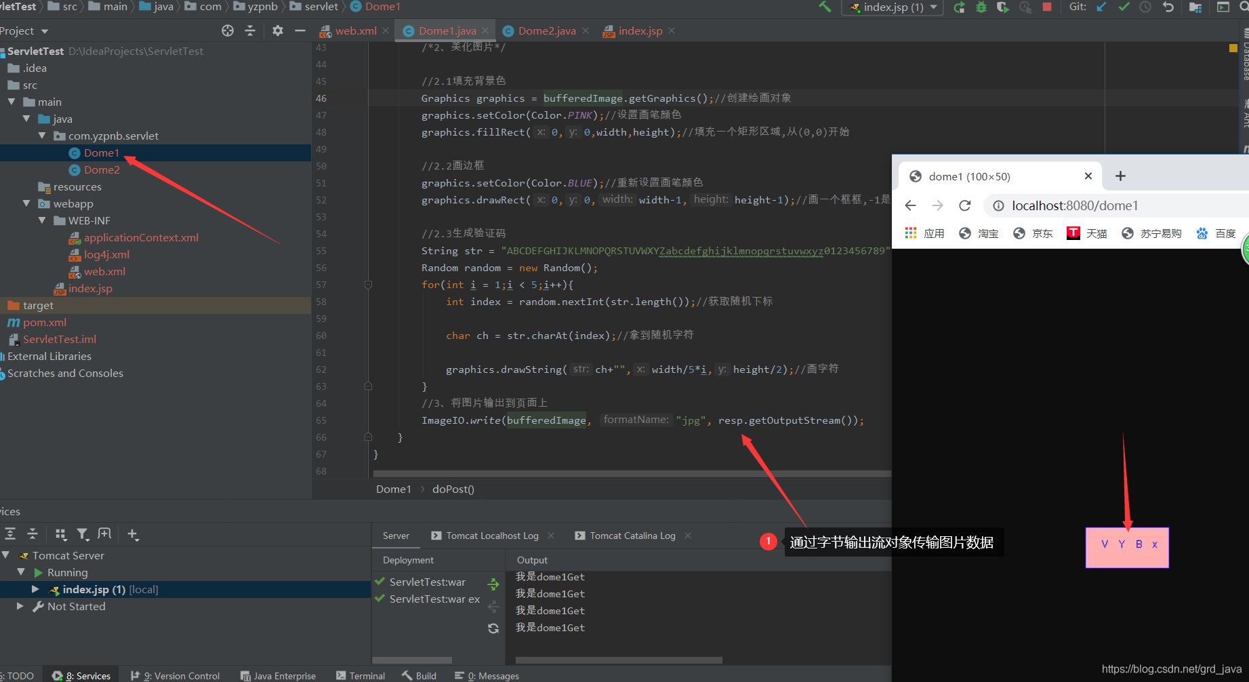This screenshot has width=1249, height=682.
Task: Click the Git commit checkmark icon
Action: pos(1124,7)
